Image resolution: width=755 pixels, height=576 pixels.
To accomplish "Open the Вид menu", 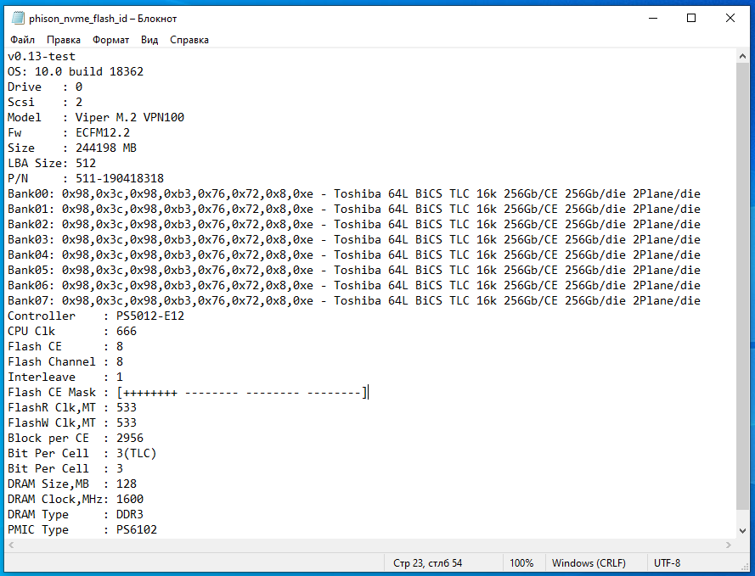I will coord(149,40).
